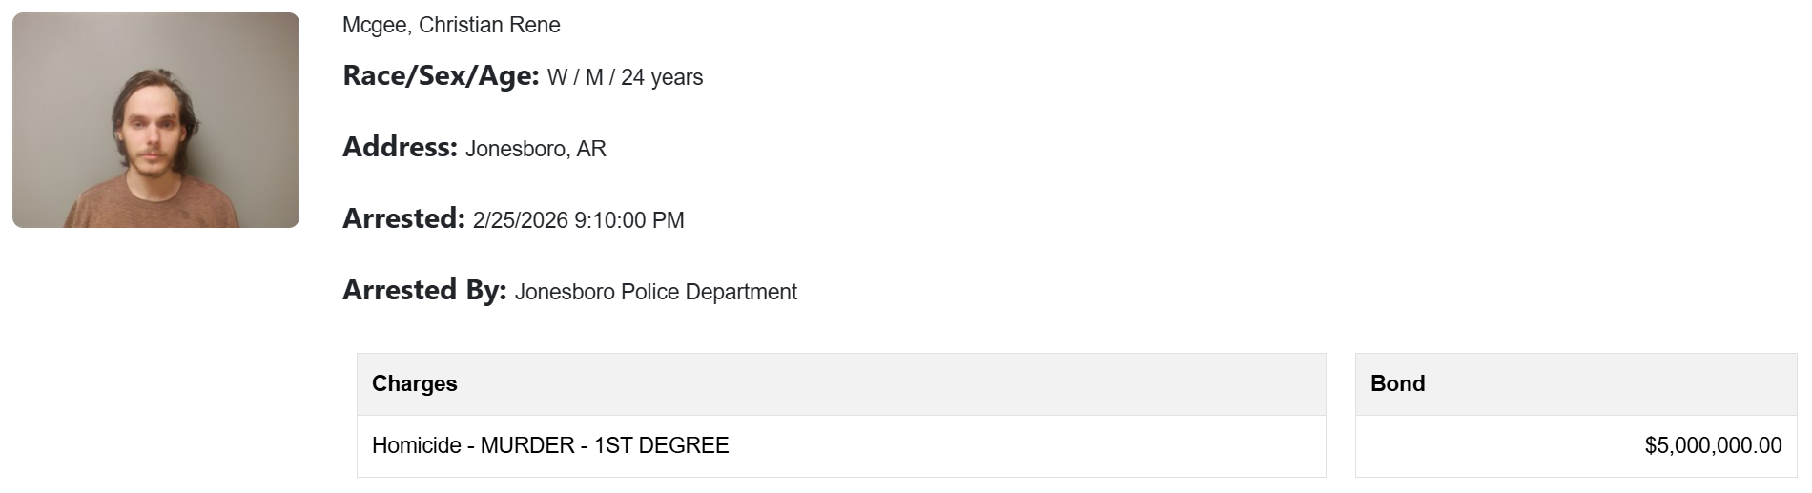Click the 'Jonesboro, AR' address value

[x=535, y=149]
